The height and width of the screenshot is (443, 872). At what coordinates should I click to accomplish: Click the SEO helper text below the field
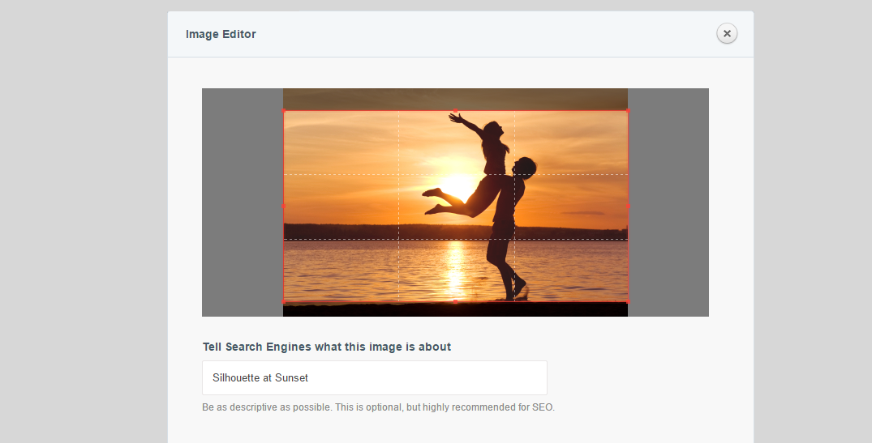(x=378, y=407)
